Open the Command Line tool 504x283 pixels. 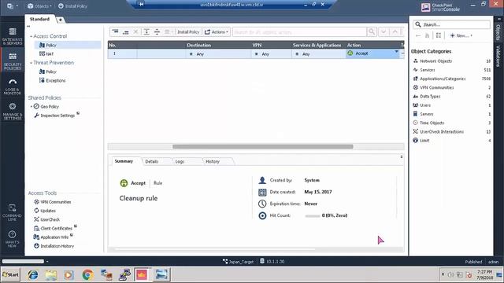(13, 212)
